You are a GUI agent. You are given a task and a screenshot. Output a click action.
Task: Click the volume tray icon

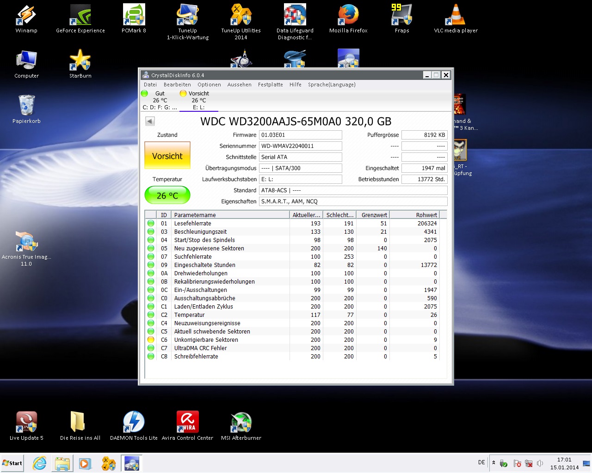point(540,463)
